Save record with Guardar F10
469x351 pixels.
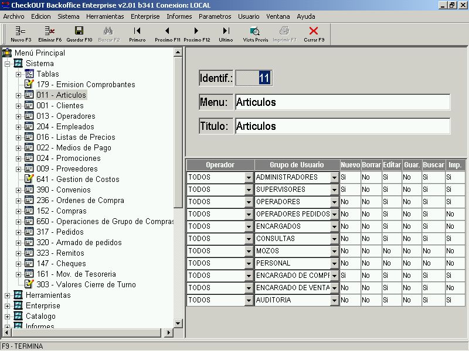coord(79,31)
